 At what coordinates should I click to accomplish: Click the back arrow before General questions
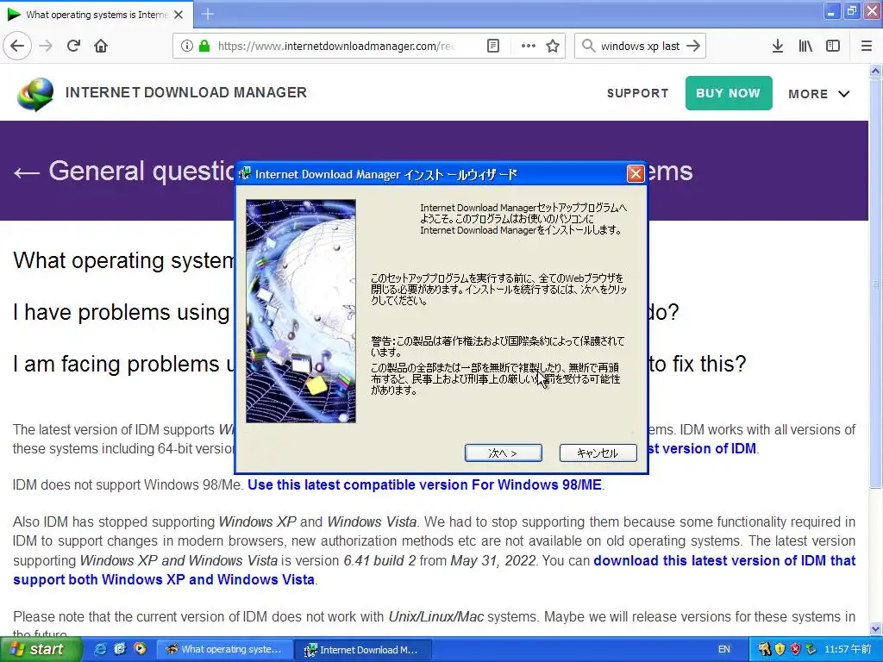pos(26,172)
